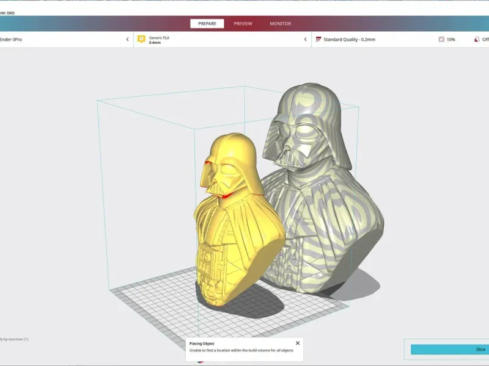Open Standard Quality - 0.2mm print settings

[x=349, y=40]
